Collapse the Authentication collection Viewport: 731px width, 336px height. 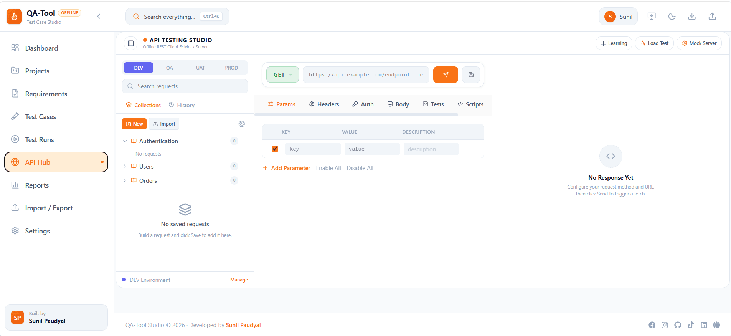[x=125, y=141]
